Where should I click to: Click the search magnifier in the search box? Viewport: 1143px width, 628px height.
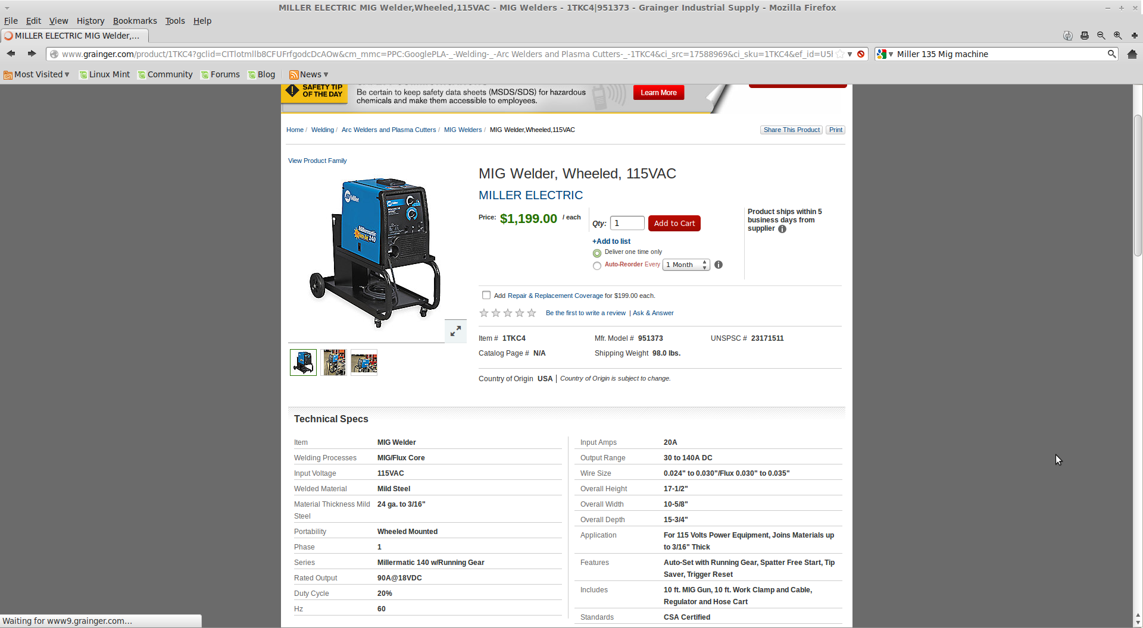(x=1111, y=54)
